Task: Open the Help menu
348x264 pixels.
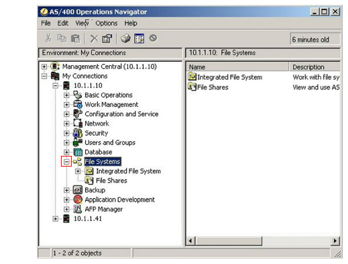Action: pos(131,23)
